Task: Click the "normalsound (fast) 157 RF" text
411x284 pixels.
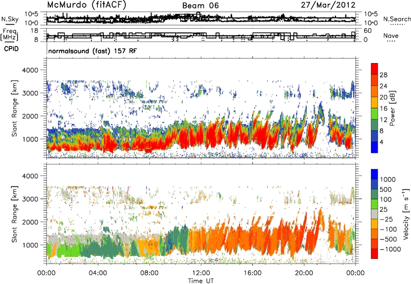Action: coord(92,51)
